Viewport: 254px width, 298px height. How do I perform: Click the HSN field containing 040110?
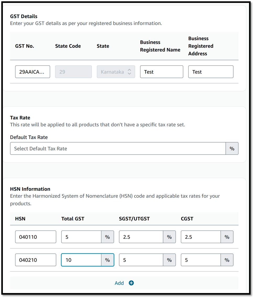click(x=36, y=237)
